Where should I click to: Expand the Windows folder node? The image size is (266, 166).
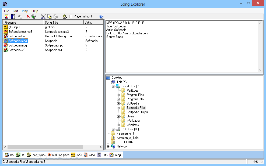(x=118, y=125)
